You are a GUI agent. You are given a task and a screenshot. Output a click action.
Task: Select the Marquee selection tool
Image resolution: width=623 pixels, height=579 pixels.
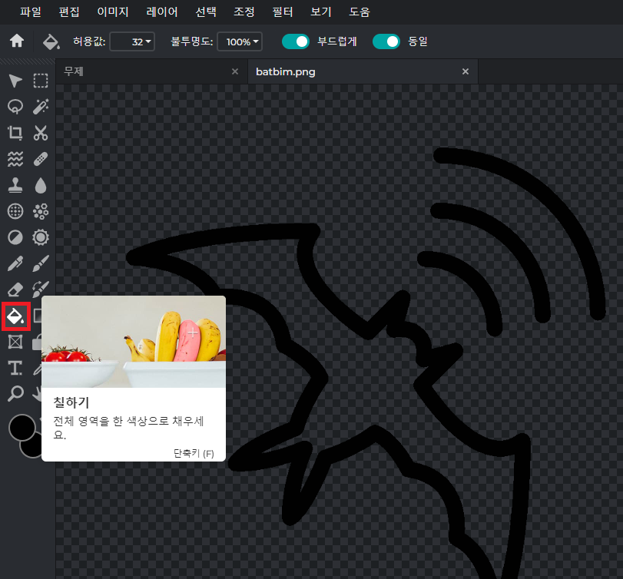click(x=41, y=81)
